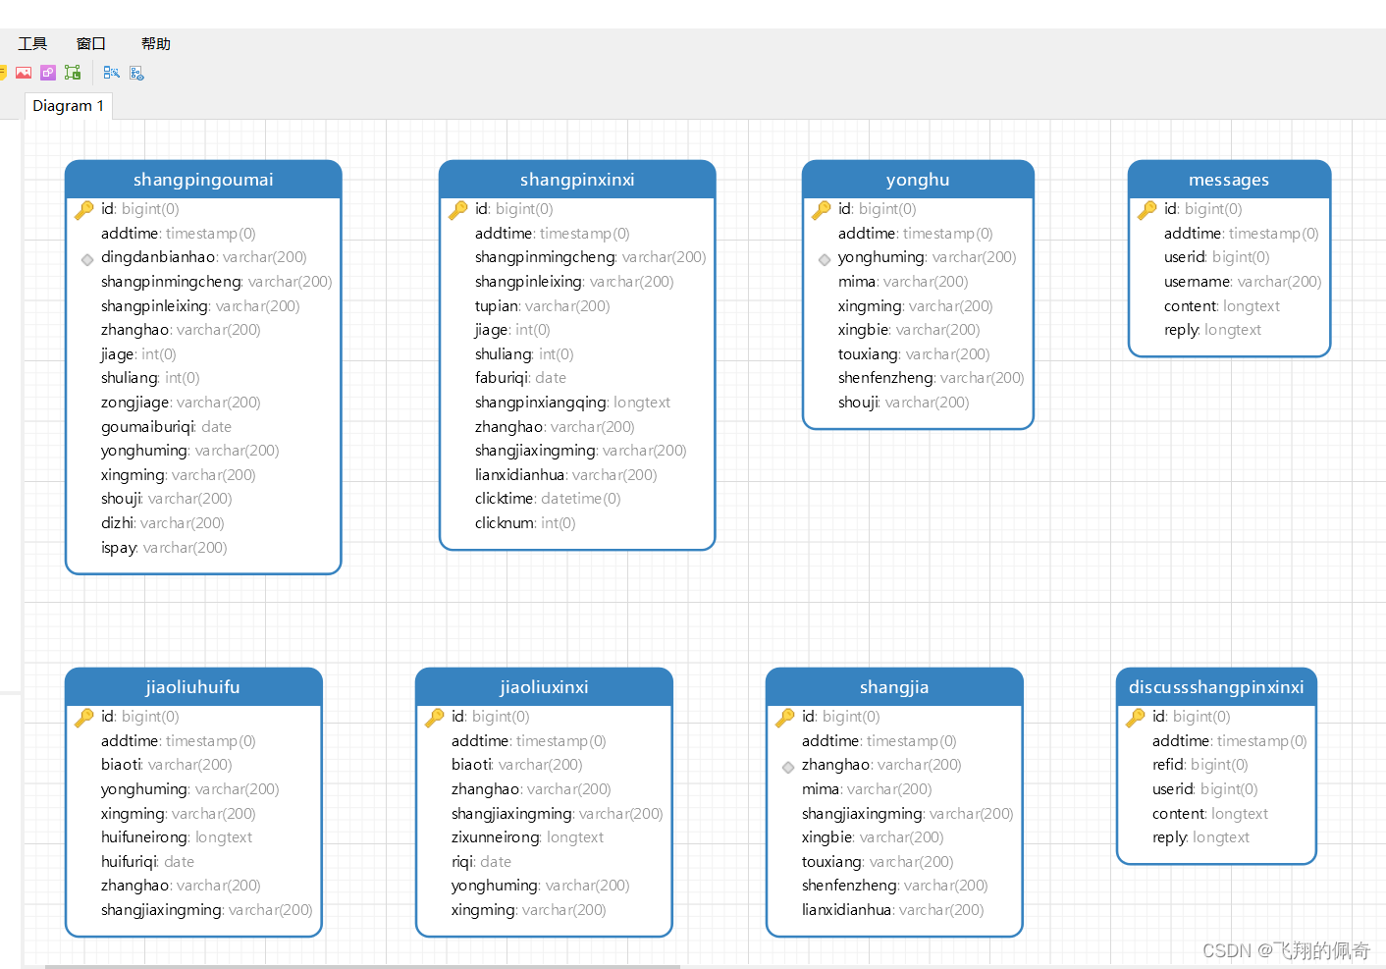Screen dimensions: 1386x969
Task: Click the lianxidianhua field in shangjia
Action: (892, 910)
